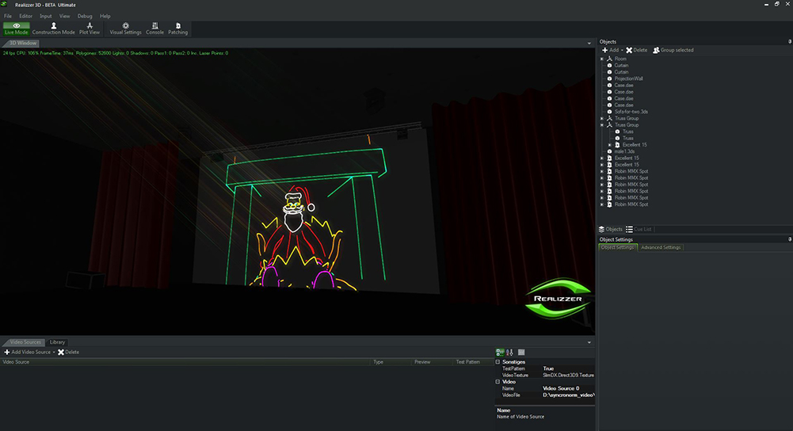Select the ProjectionWall object
This screenshot has width=793, height=431.
pyautogui.click(x=629, y=79)
